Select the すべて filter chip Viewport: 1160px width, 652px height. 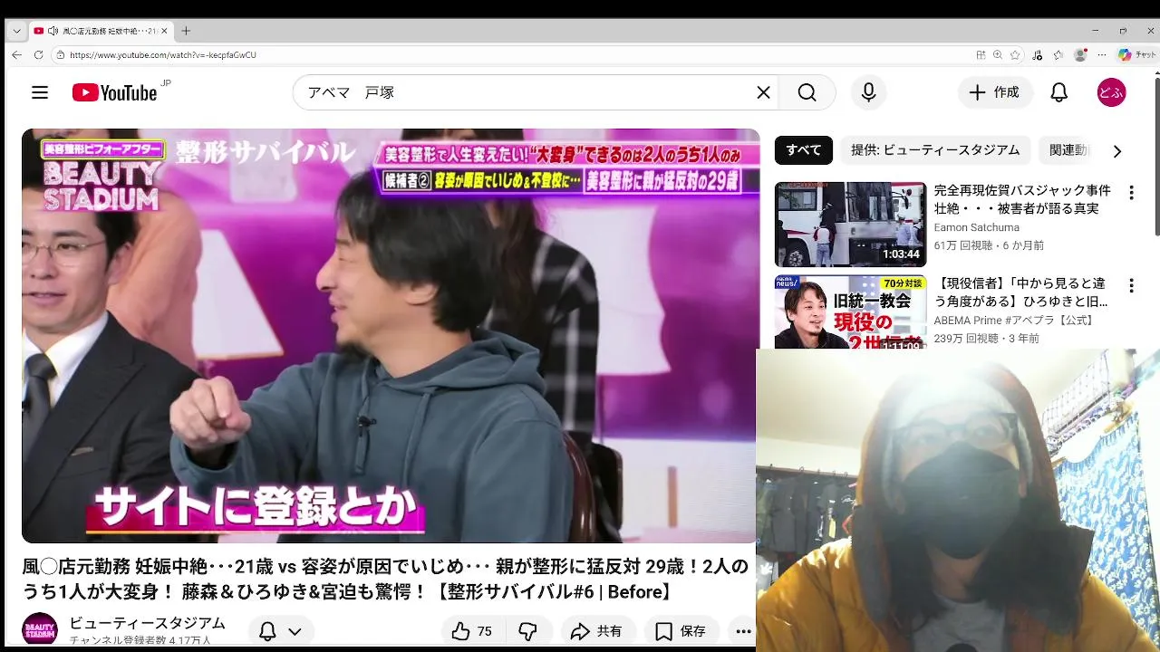point(803,150)
